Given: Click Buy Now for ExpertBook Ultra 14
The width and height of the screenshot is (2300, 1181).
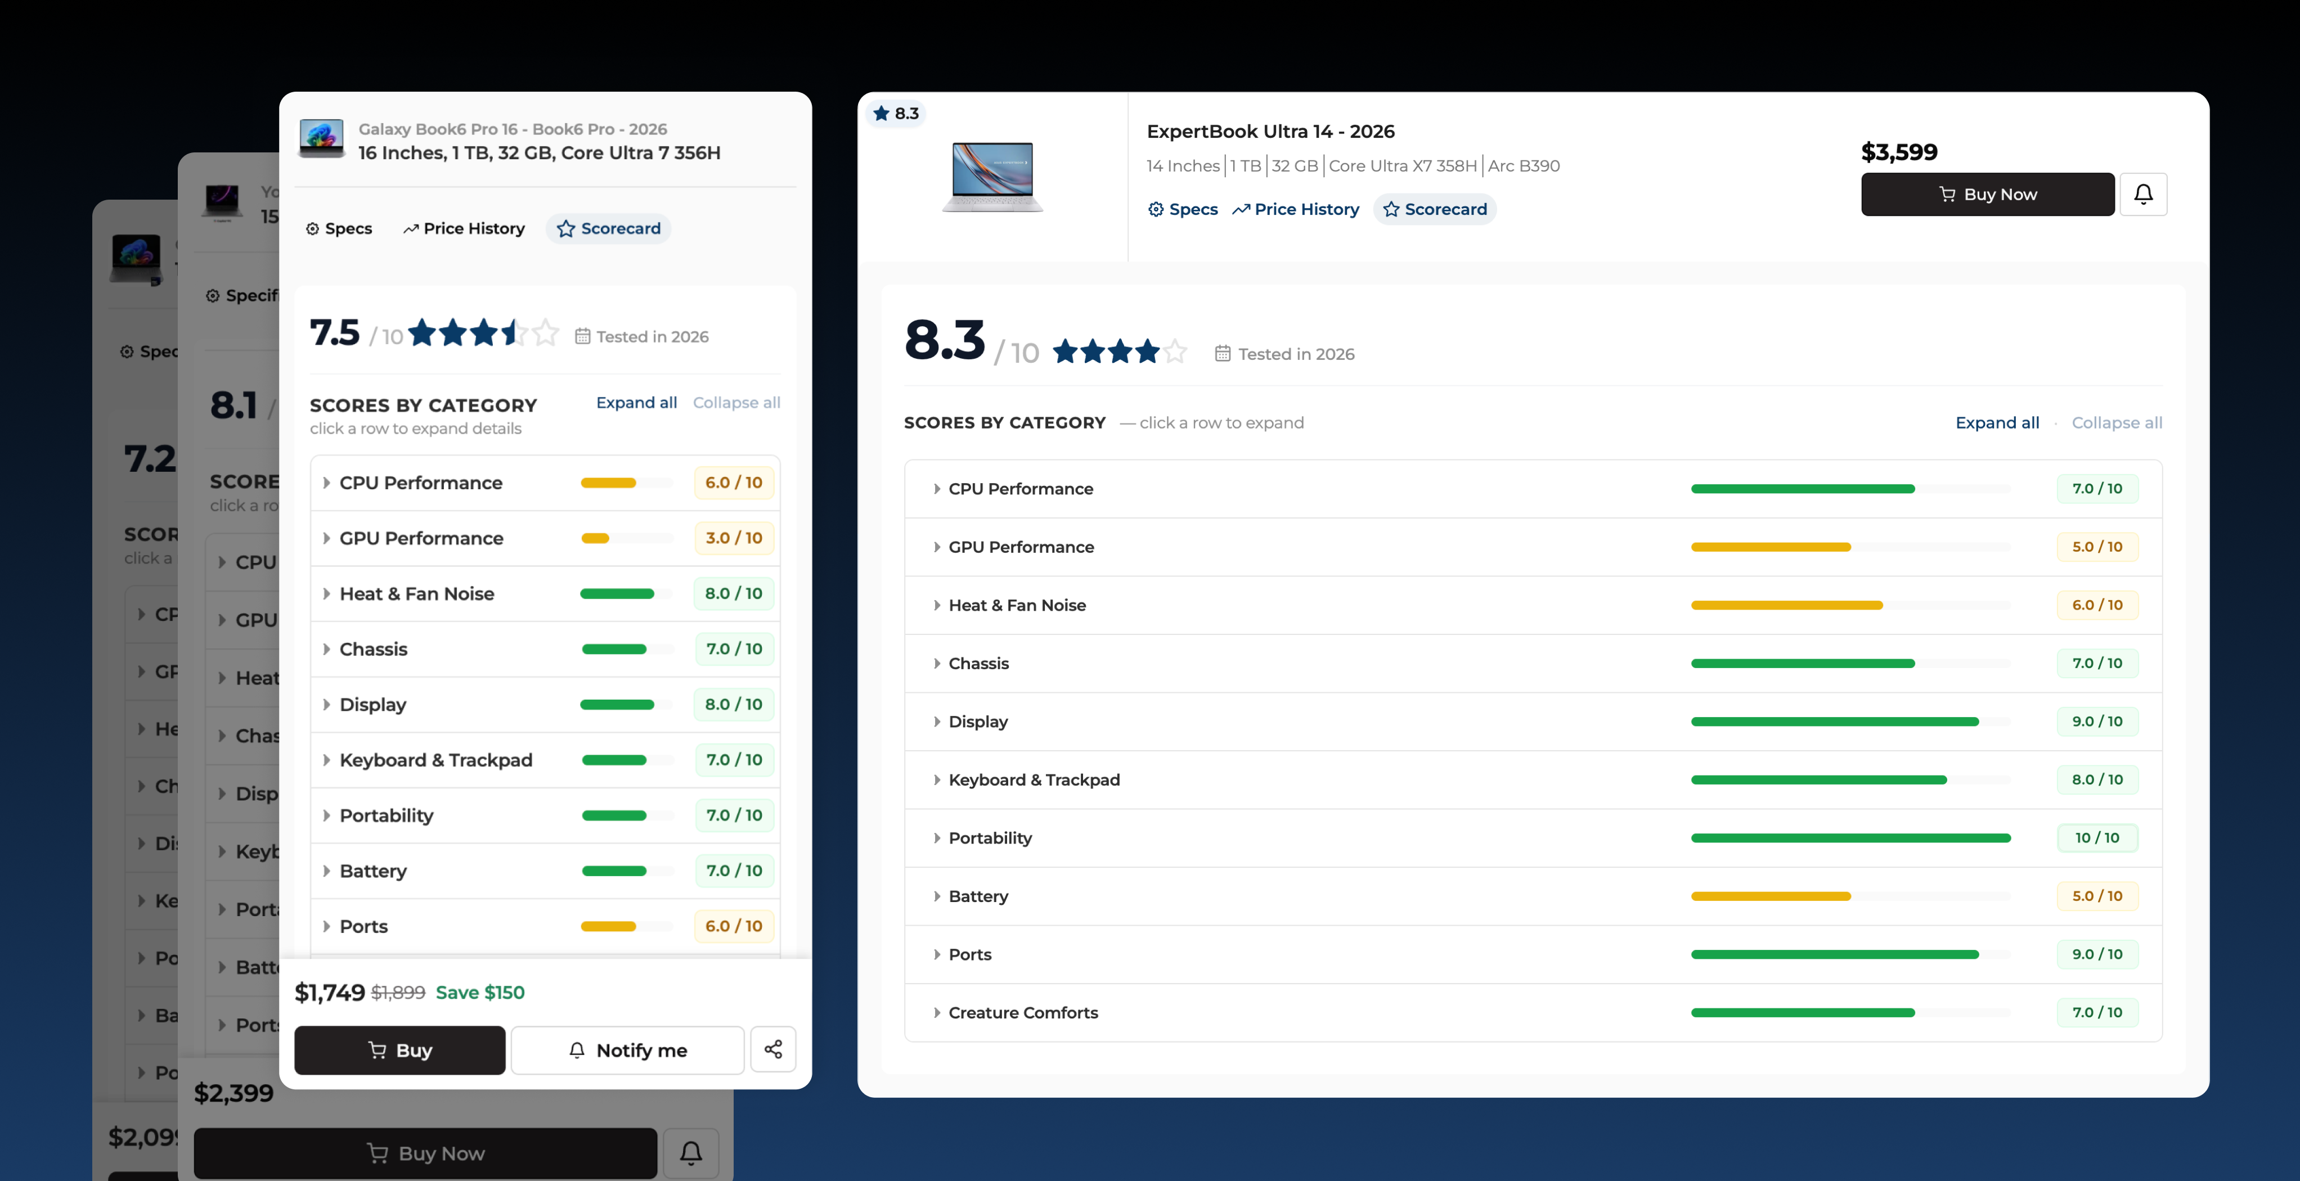Looking at the screenshot, I should (x=1988, y=193).
